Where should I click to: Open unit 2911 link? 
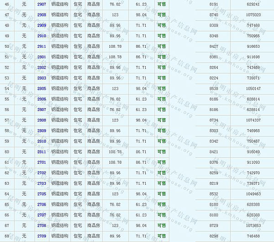pos(42,46)
